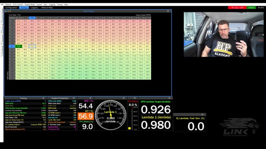
Task: Select E-Throttle Limit row in Engine Protection
Action: pos(62,125)
